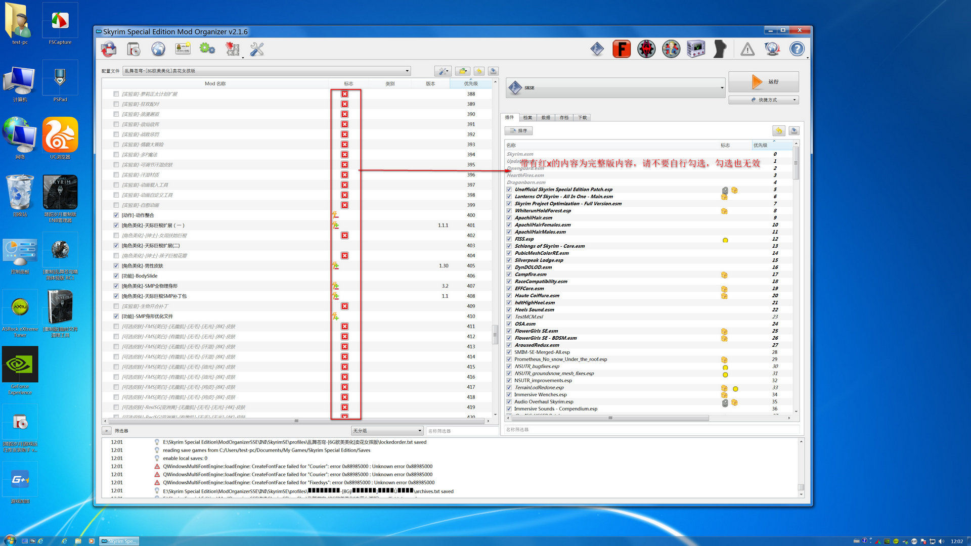
Task: Open settings wrench and screwdriver icon
Action: pyautogui.click(x=257, y=49)
